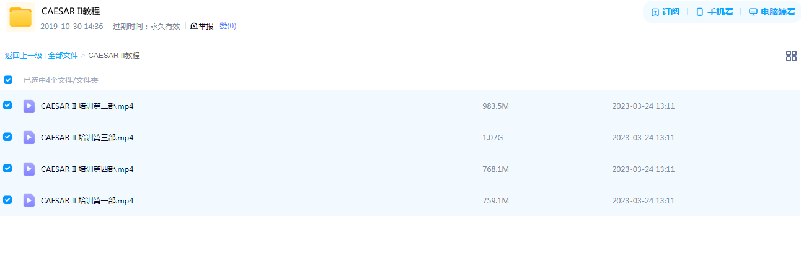This screenshot has height=272, width=801.
Task: Report the share via 举报
Action: [x=201, y=26]
